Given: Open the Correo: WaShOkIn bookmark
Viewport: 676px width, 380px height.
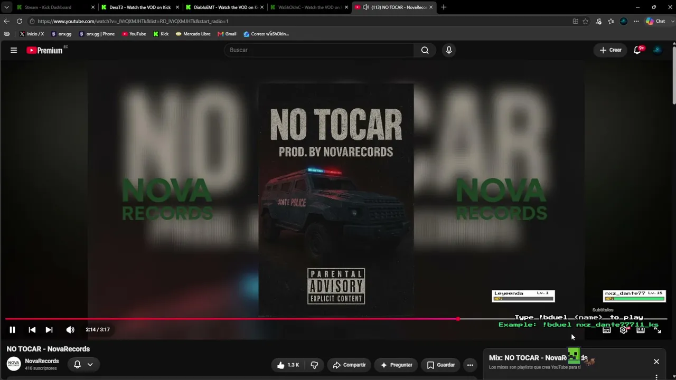Looking at the screenshot, I should [x=266, y=34].
